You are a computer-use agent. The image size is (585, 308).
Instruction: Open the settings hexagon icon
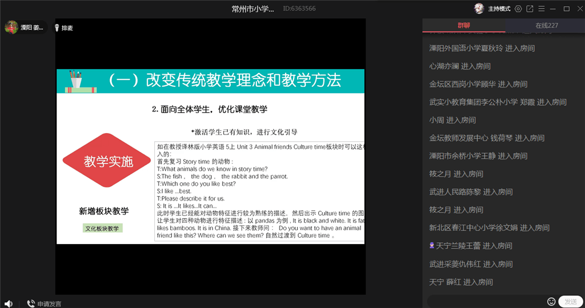coord(518,9)
